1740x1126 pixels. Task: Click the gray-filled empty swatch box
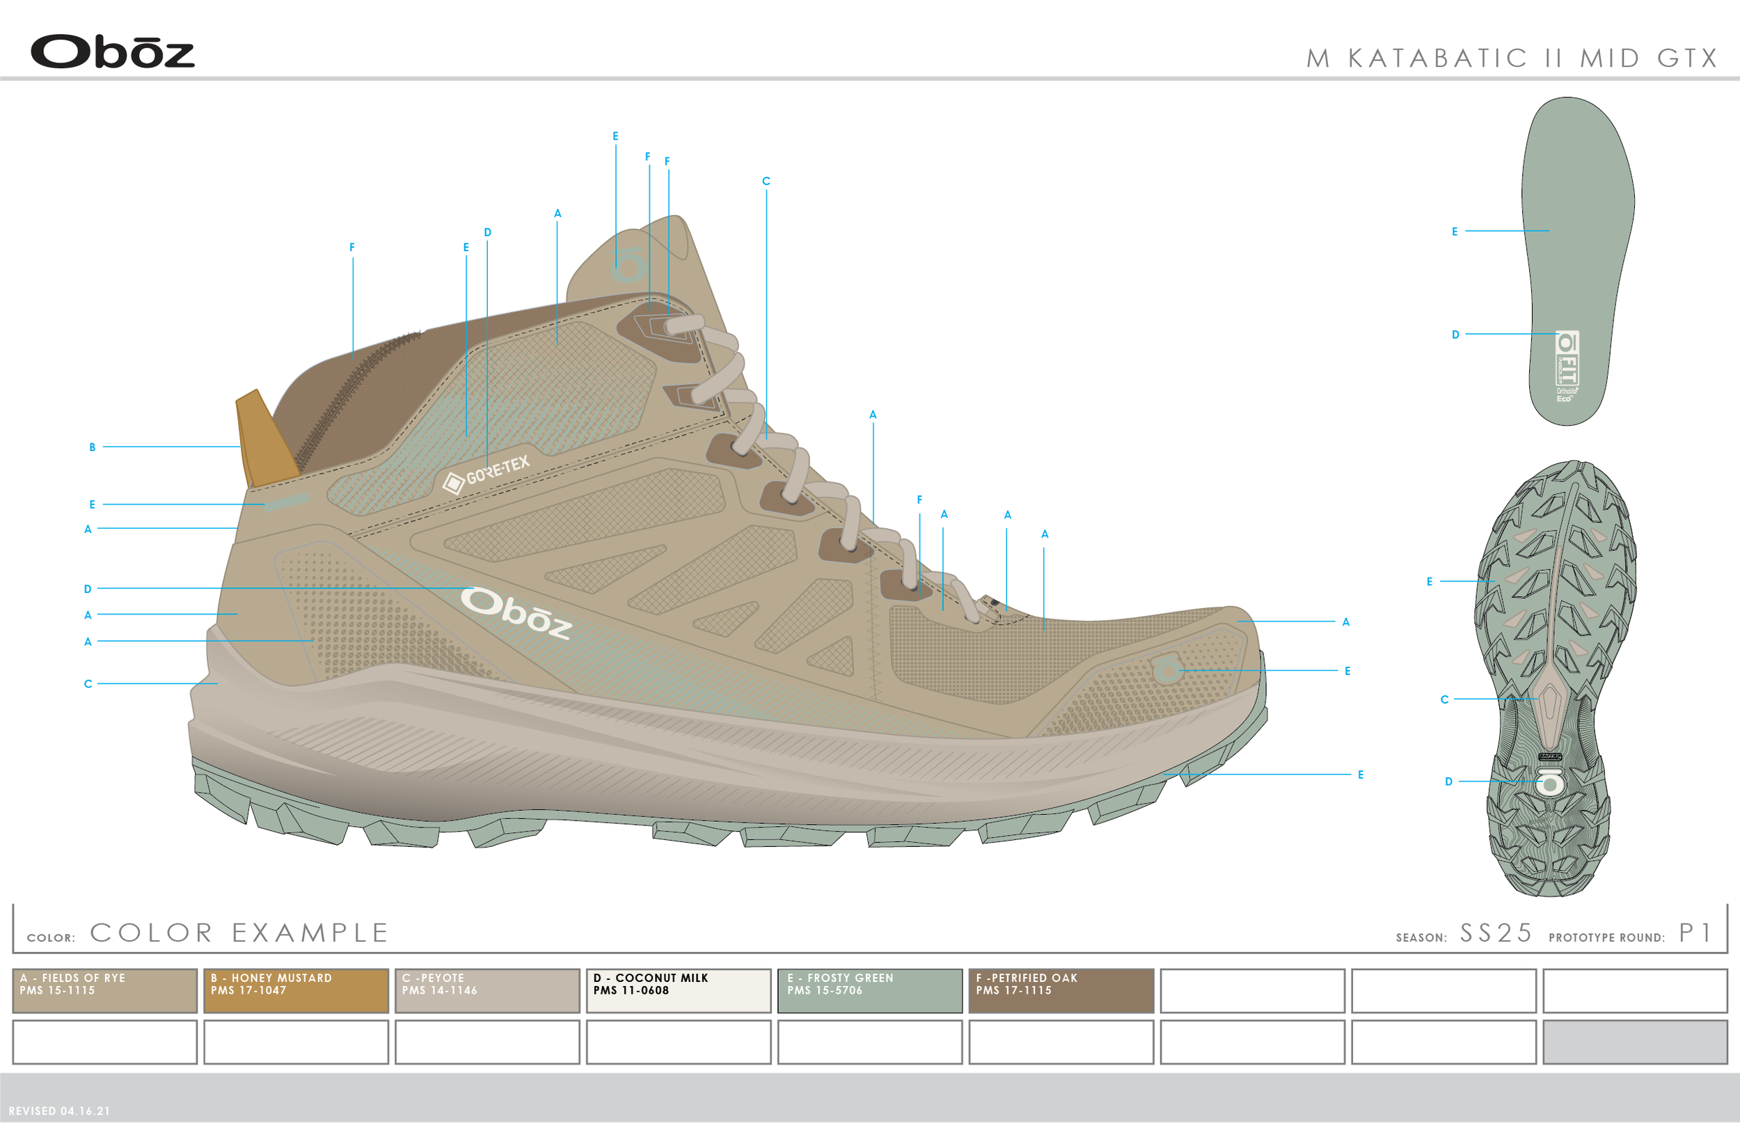(1636, 1043)
